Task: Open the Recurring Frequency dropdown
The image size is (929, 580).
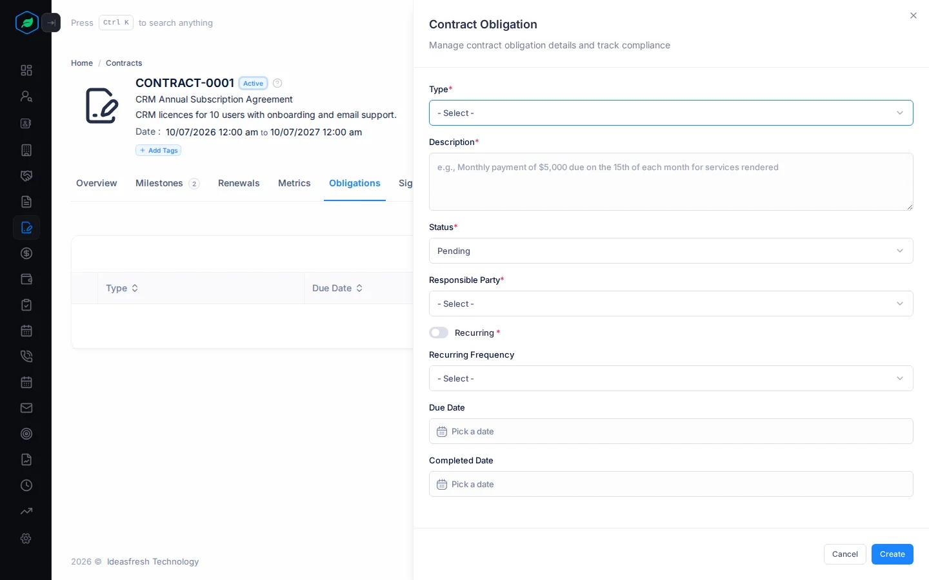Action: pos(671,378)
